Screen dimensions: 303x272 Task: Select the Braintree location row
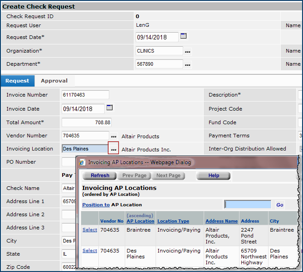click(89, 230)
